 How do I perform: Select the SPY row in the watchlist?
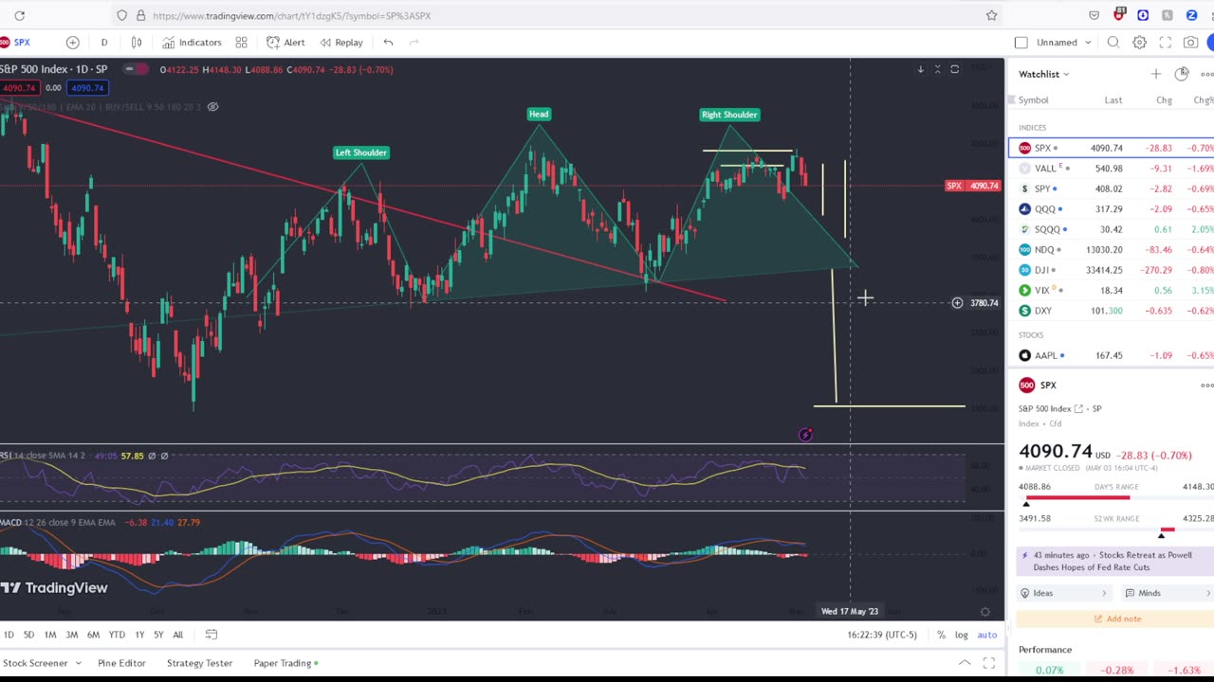[x=1111, y=188]
